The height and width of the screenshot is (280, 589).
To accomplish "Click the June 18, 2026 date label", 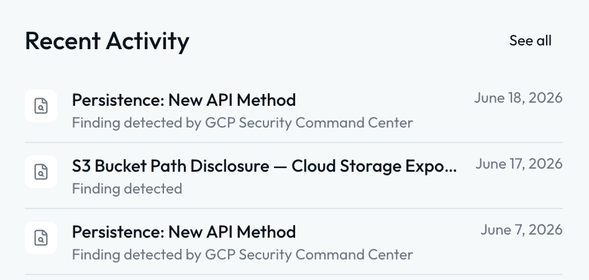I will pos(518,98).
